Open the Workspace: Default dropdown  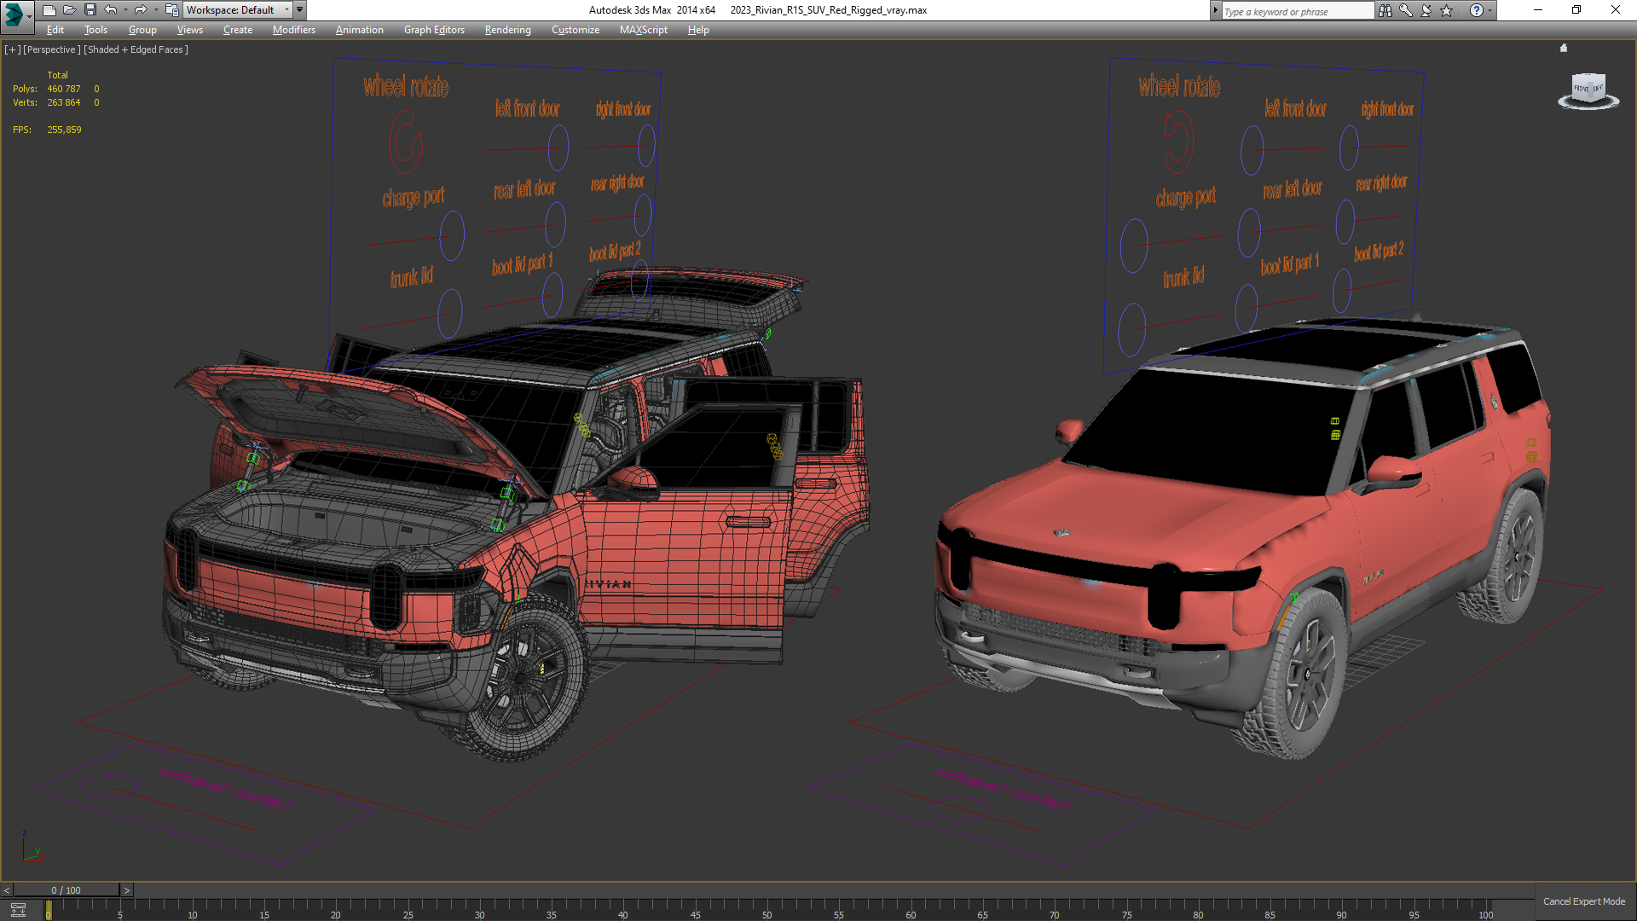click(238, 10)
